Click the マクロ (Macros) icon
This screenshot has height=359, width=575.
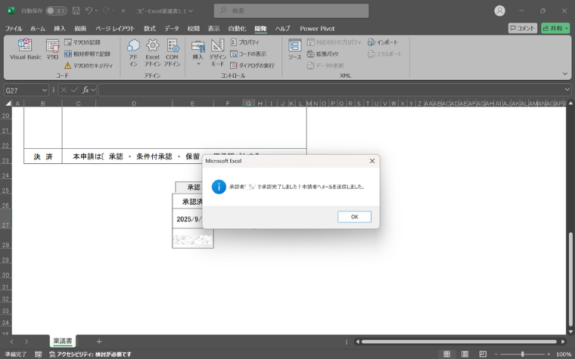pos(52,49)
